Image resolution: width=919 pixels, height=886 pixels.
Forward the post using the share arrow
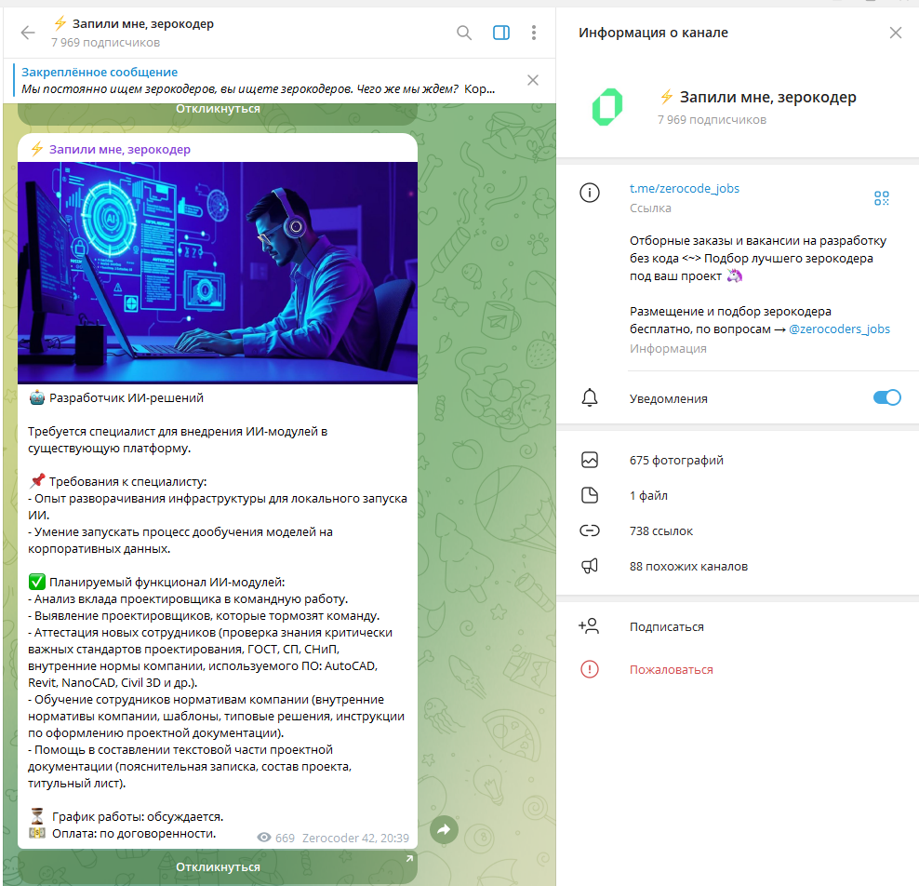pos(444,830)
